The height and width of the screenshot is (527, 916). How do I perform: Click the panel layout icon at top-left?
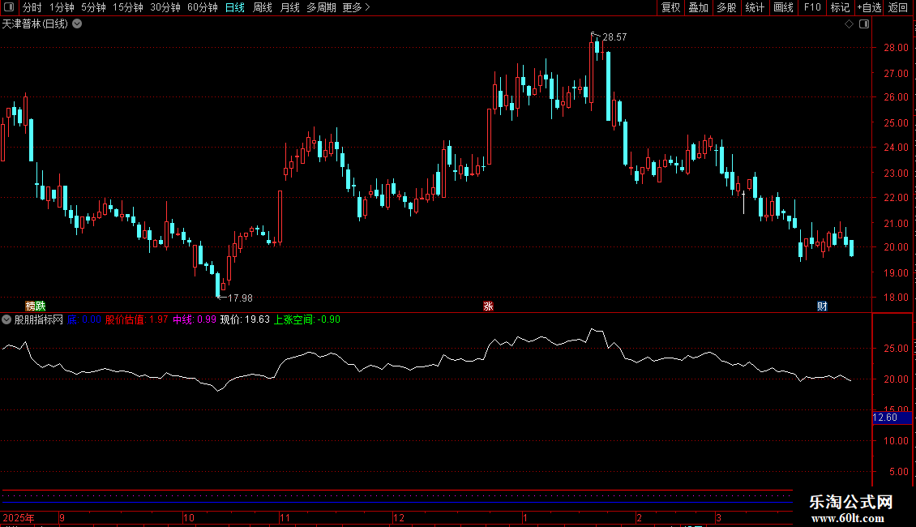click(9, 7)
